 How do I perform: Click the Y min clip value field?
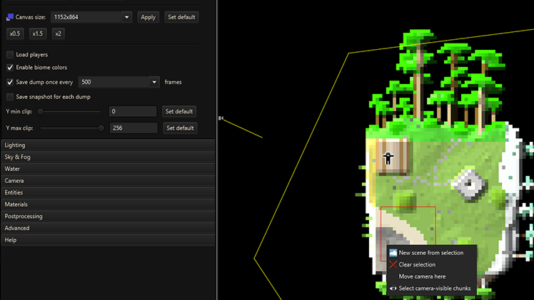pos(133,112)
